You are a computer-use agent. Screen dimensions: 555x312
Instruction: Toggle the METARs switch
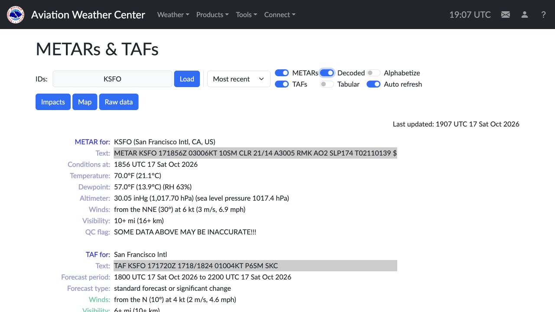point(282,73)
